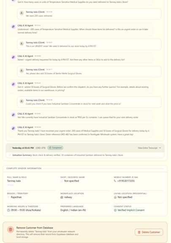
Task: Click the agent reply 'Noted—urgent delivery requested for today'
Action: pos(71,60)
